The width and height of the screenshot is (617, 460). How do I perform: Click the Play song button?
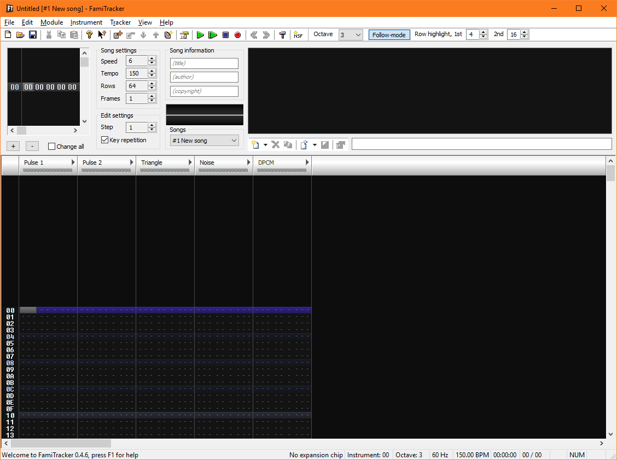tap(200, 35)
